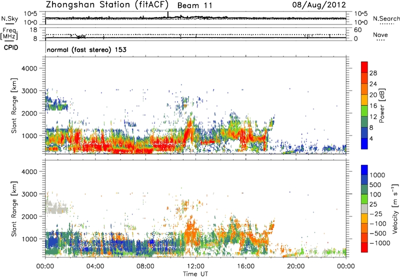
Task: Click the 'Velocity [m s-1]' colorbar label
Action: pos(395,208)
